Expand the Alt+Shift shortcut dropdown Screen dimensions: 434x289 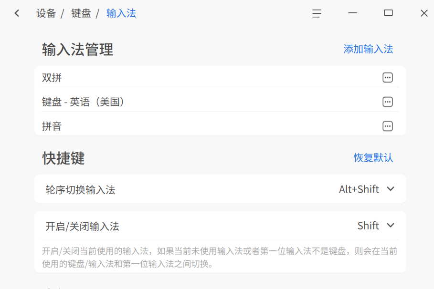click(367, 189)
